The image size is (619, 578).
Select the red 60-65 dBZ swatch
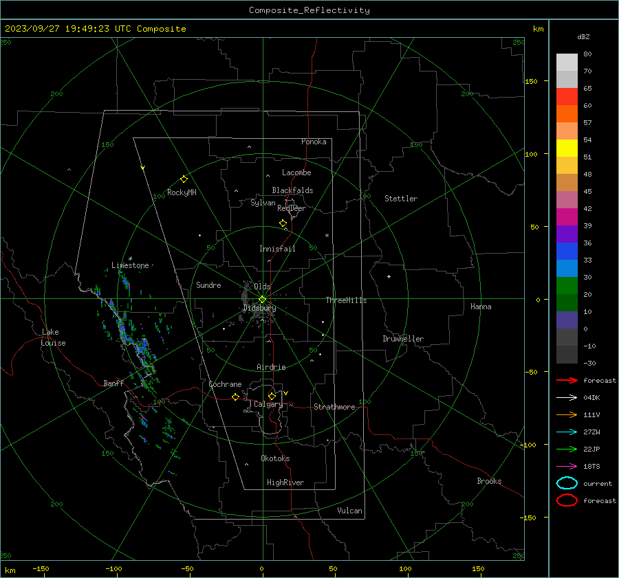point(567,97)
